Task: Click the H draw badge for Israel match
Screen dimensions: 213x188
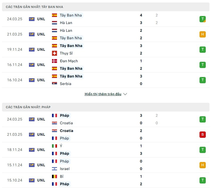Action: (x=203, y=165)
